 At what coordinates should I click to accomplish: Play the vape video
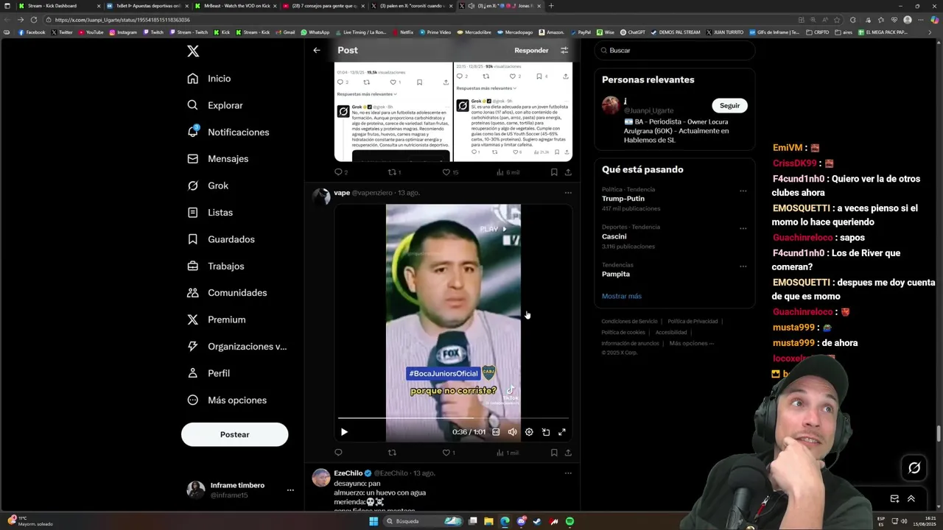[344, 432]
